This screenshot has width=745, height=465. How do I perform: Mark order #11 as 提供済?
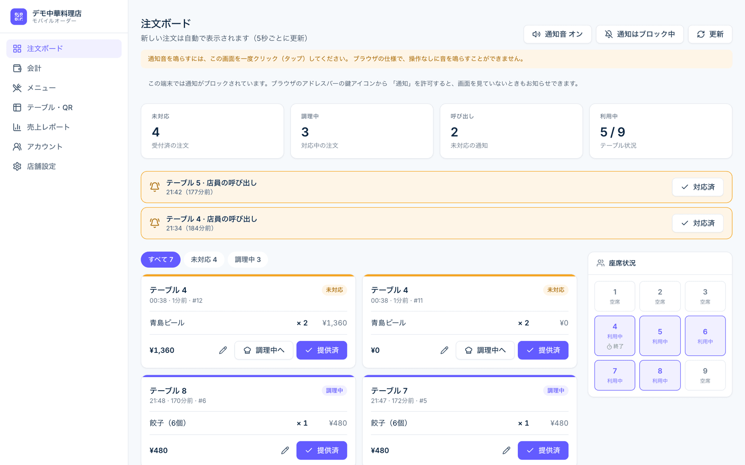[543, 350]
